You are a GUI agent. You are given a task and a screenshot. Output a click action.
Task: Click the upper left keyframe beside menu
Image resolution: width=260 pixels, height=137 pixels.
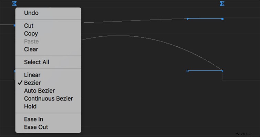(x=14, y=25)
